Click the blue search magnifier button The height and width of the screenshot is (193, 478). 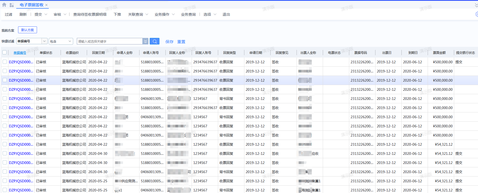tap(154, 41)
